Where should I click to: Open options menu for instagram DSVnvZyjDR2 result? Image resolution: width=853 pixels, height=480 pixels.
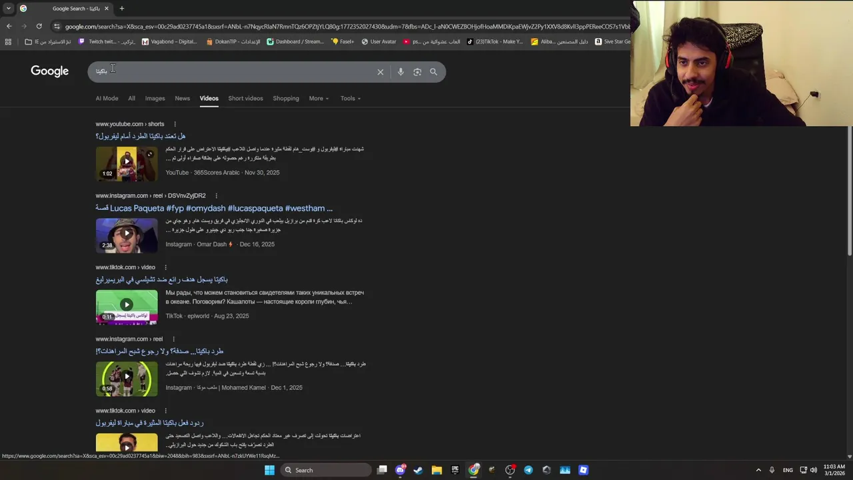(x=216, y=196)
